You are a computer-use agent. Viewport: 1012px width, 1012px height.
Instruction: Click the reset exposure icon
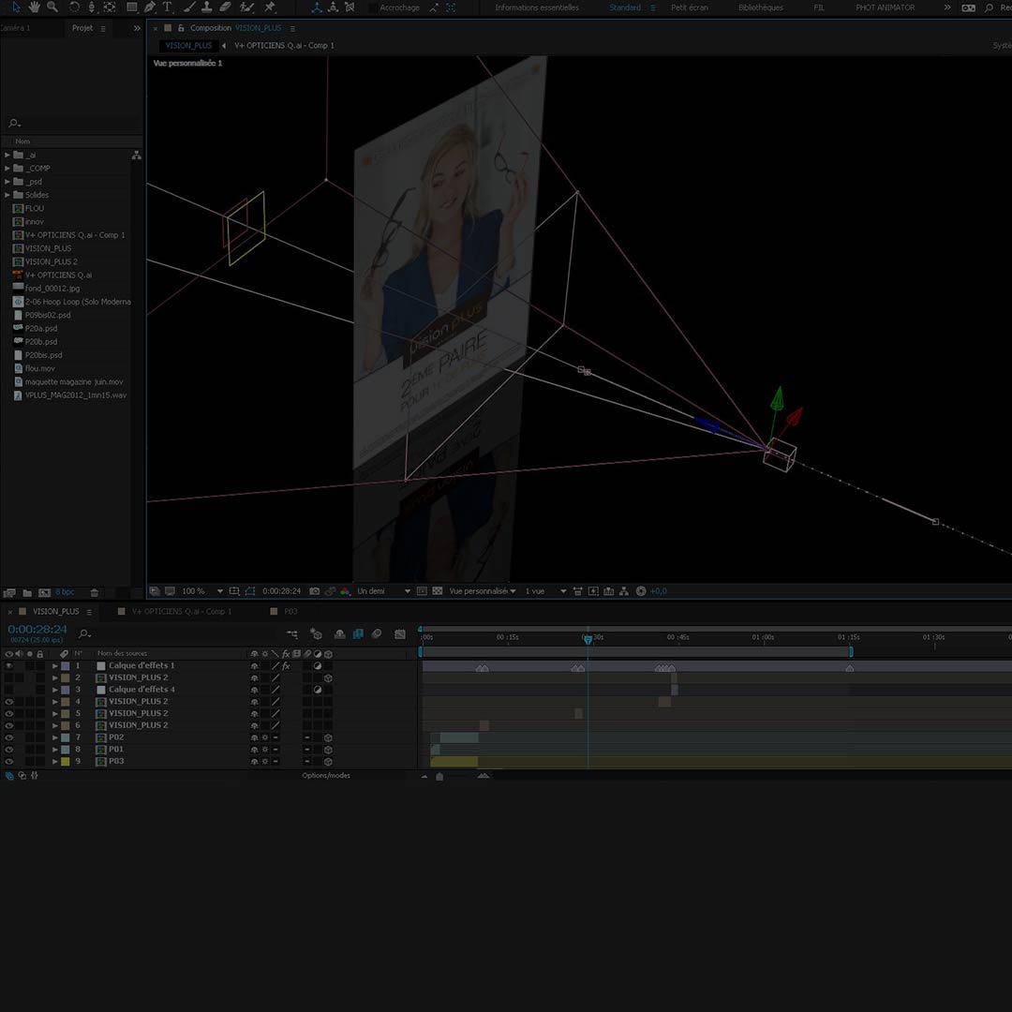click(x=641, y=590)
